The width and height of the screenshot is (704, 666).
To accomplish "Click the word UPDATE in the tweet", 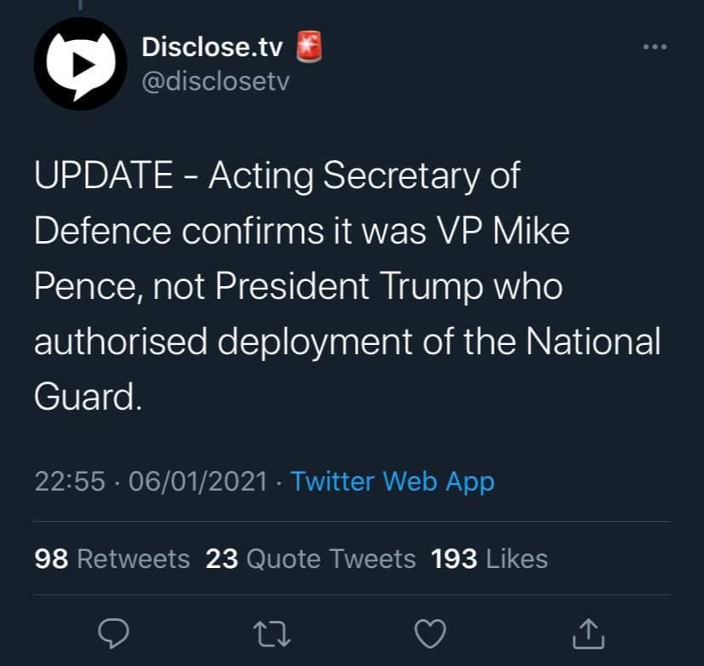I will click(102, 177).
